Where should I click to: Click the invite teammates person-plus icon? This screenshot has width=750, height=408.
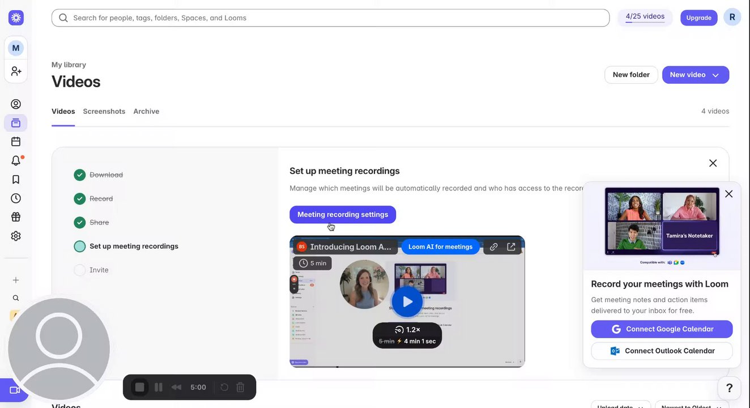pos(16,71)
